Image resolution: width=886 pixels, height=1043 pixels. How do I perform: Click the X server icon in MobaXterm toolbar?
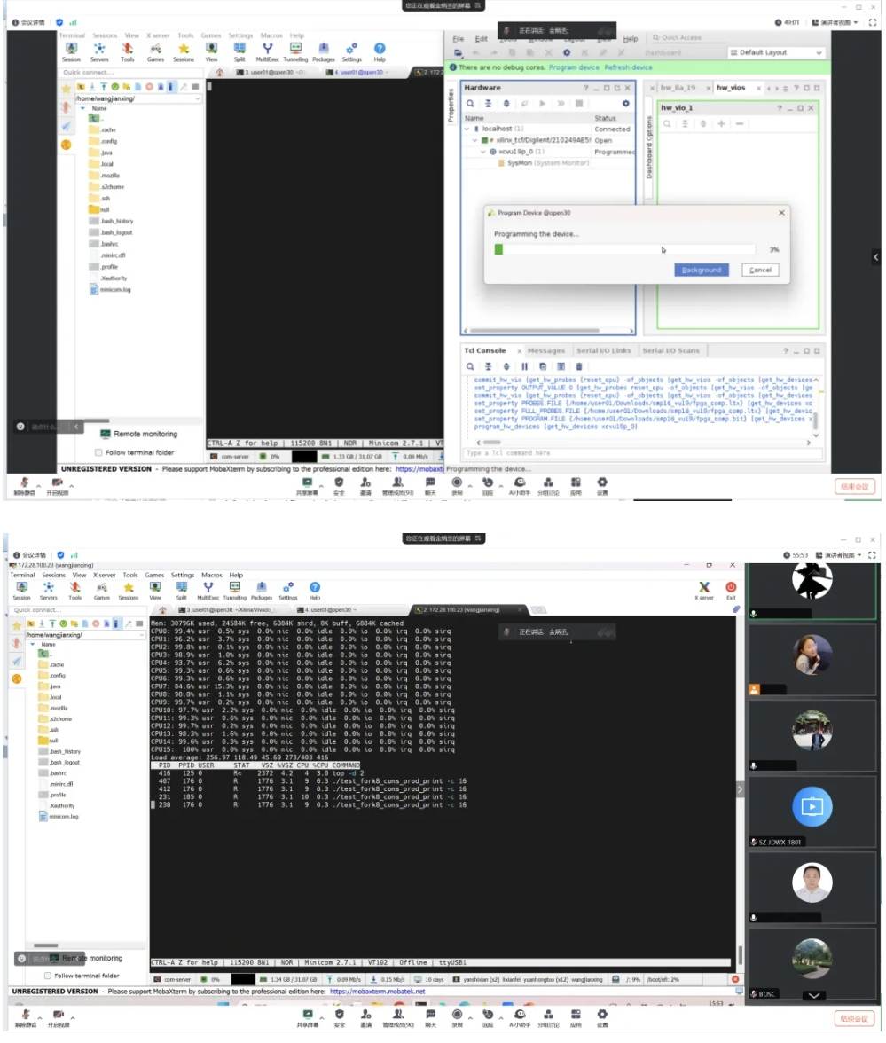[x=704, y=591]
